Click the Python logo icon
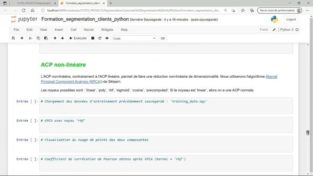The height and width of the screenshot is (176, 313). [x=274, y=20]
